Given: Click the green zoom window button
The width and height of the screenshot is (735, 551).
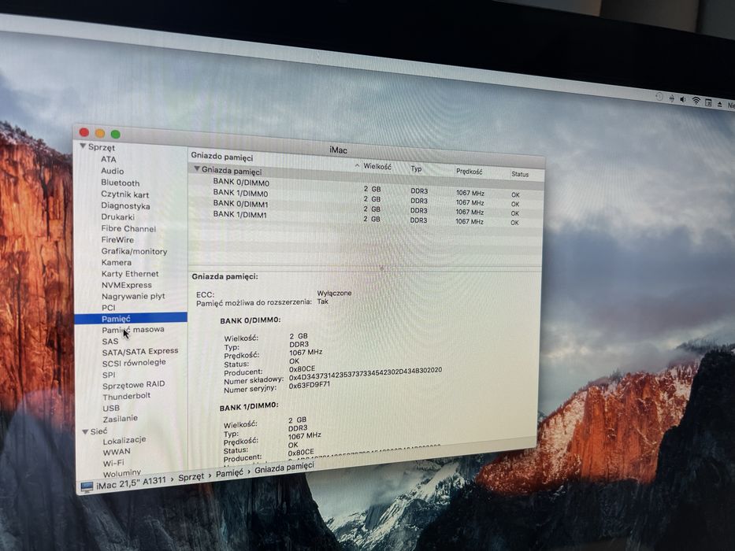Looking at the screenshot, I should click(115, 135).
